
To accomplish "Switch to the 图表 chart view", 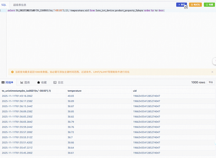I will [25, 82].
